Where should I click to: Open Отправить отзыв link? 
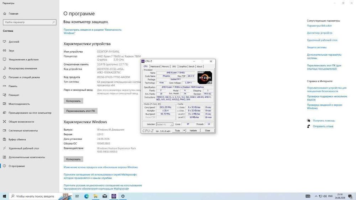tap(323, 126)
